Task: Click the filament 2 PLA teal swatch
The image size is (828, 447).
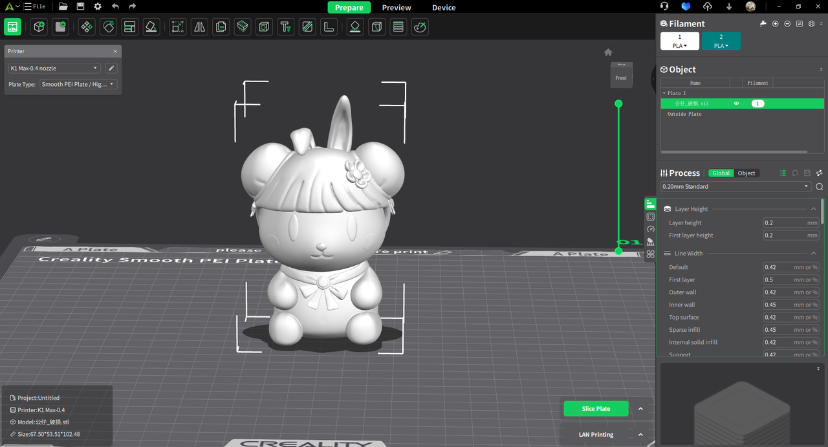Action: pos(721,41)
